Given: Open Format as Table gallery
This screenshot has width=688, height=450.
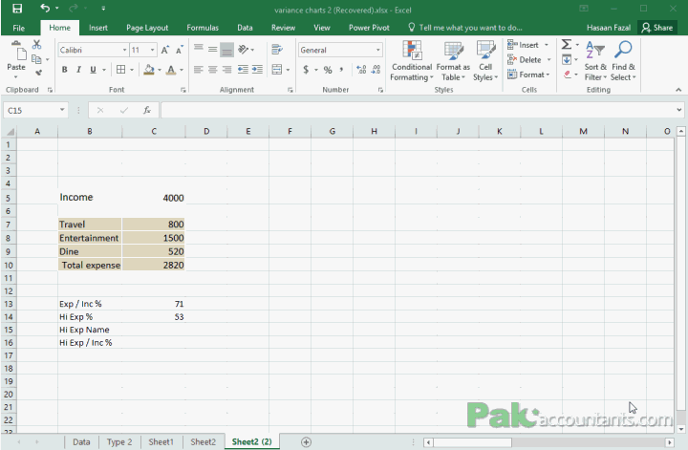Looking at the screenshot, I should (x=453, y=61).
